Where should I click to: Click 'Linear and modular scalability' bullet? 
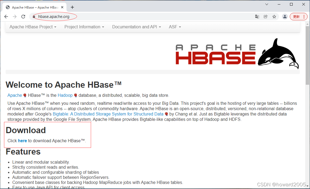pos(41,162)
